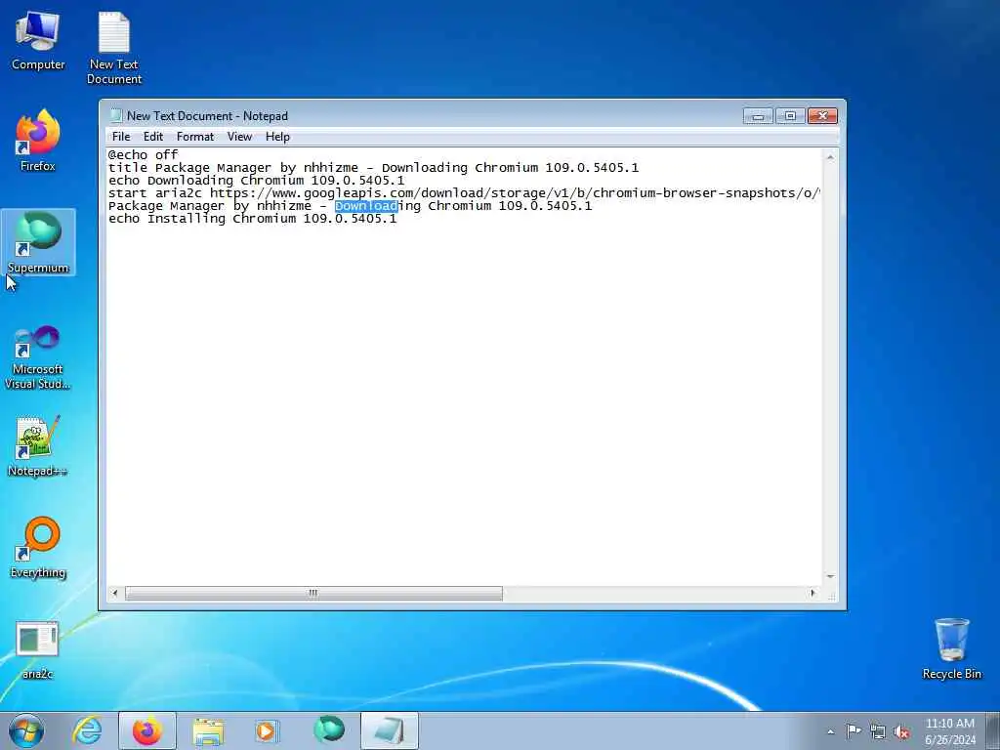
Task: Minimize the Notepad window
Action: pos(758,116)
